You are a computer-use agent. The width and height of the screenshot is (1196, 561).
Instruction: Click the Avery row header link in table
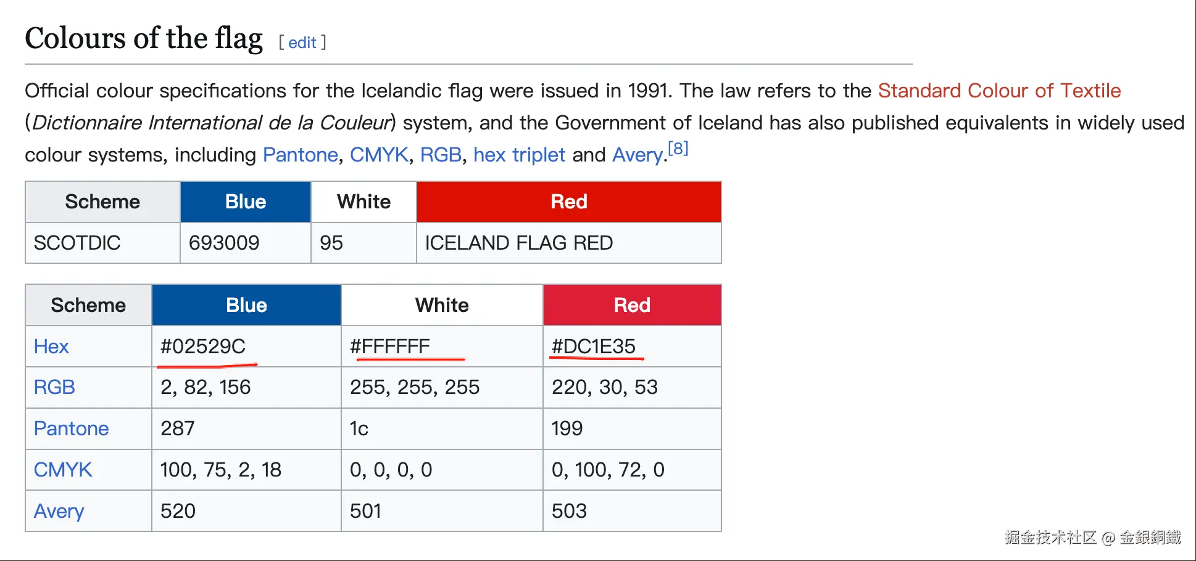(59, 511)
